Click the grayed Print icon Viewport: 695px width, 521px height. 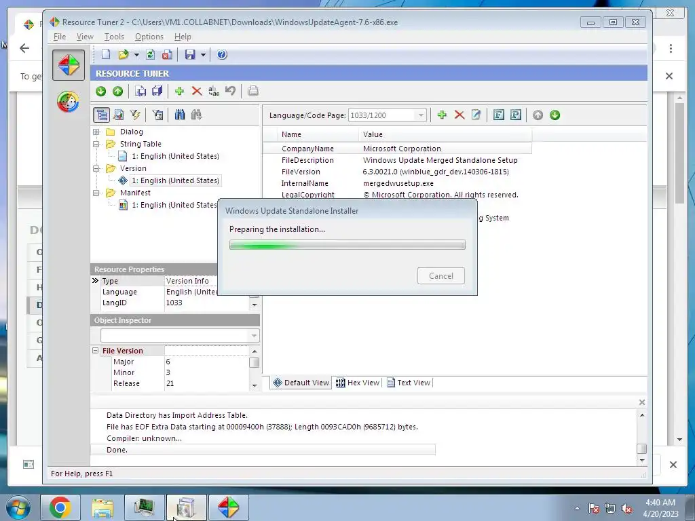tap(253, 92)
